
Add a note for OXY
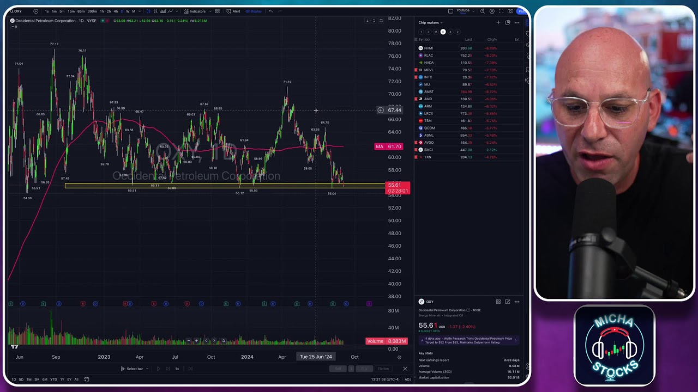point(507,302)
